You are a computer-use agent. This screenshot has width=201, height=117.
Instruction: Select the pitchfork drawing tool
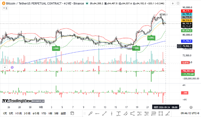coord(132,113)
